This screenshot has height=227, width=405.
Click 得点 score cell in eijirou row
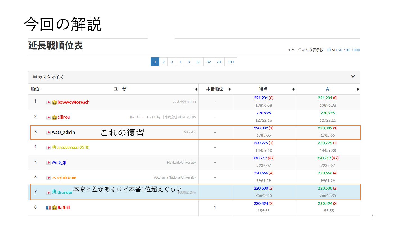[x=264, y=117]
